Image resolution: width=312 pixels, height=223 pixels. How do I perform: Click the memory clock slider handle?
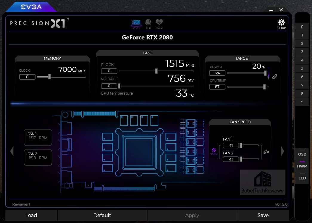click(49, 77)
